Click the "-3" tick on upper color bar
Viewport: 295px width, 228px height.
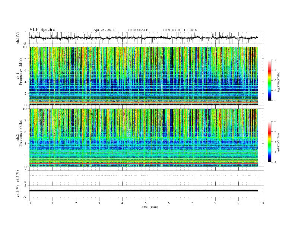click(275, 60)
